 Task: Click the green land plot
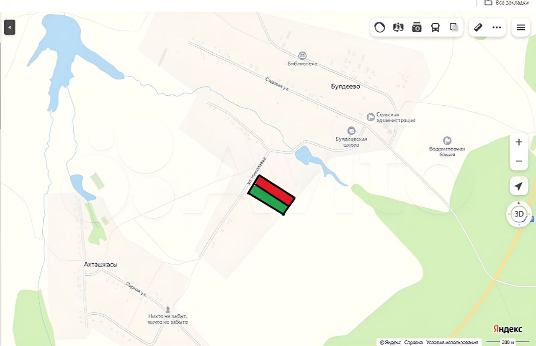click(268, 200)
